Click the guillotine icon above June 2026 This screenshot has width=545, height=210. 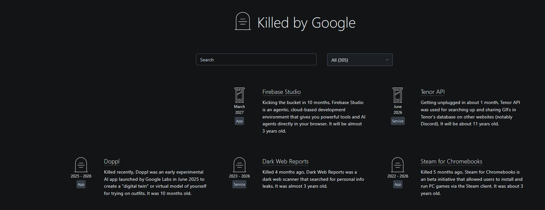point(398,95)
